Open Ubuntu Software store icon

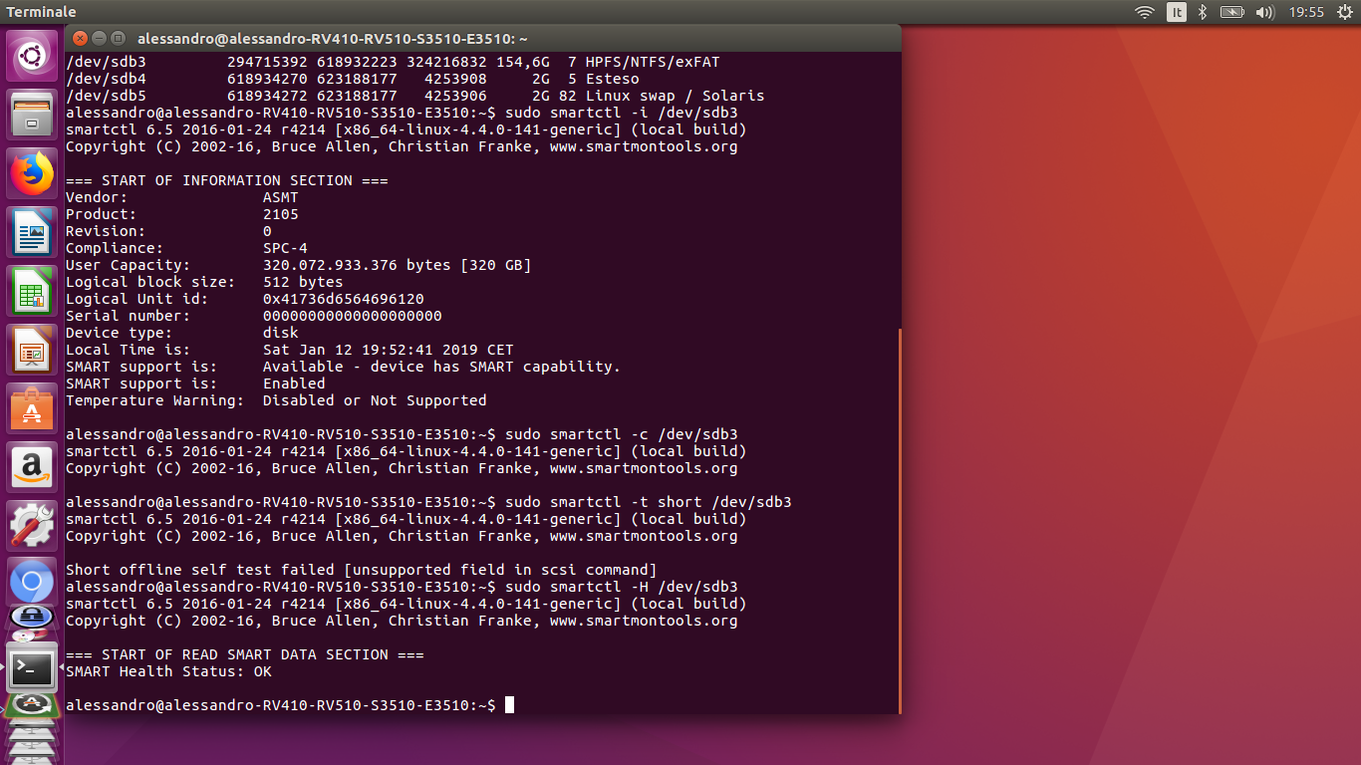click(32, 408)
